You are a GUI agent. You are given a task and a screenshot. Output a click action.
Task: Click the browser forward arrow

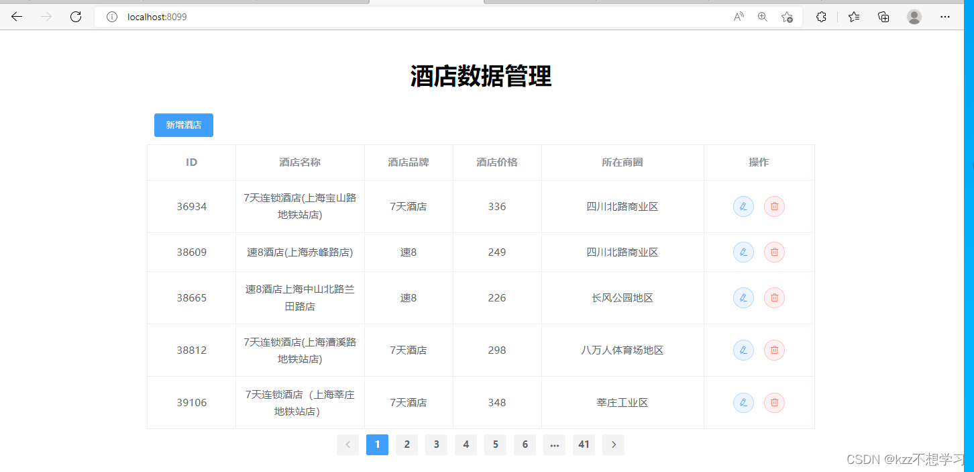coord(46,17)
